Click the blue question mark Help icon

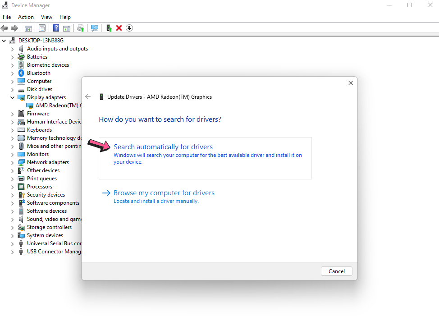coord(56,28)
